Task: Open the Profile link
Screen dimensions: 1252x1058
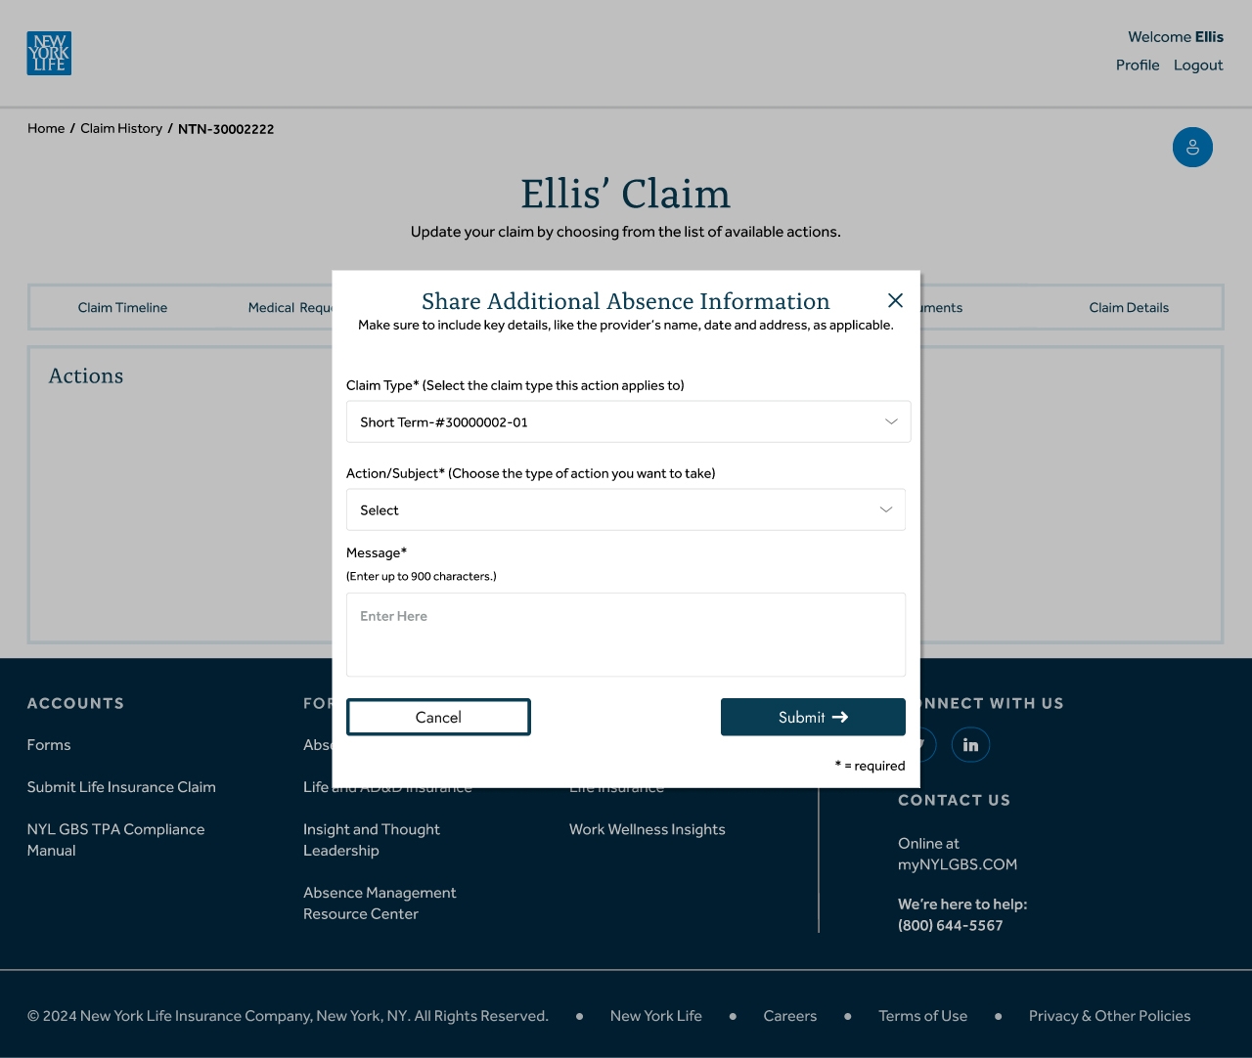Action: (1138, 65)
